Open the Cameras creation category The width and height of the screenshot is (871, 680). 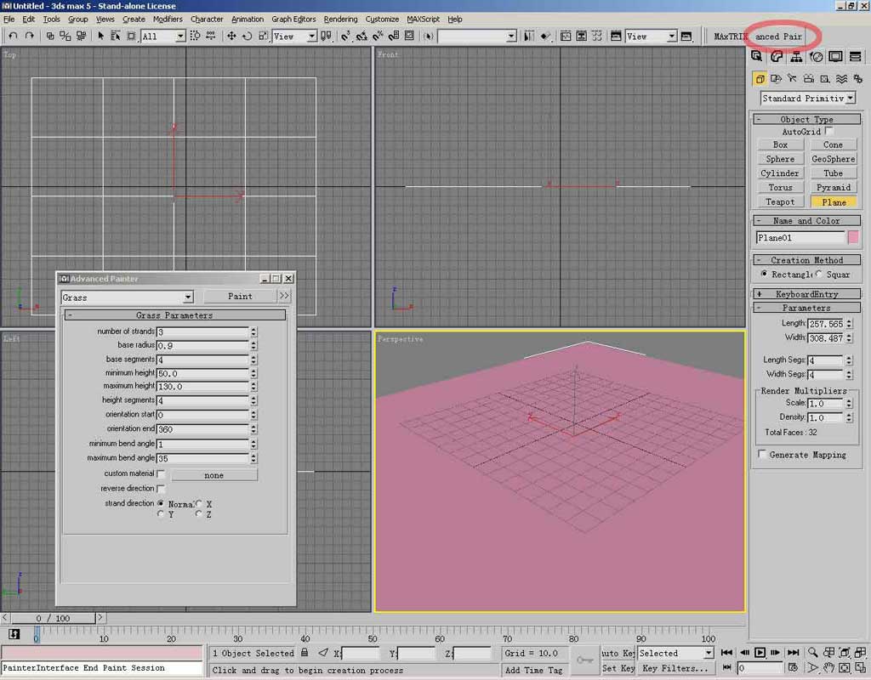[808, 78]
